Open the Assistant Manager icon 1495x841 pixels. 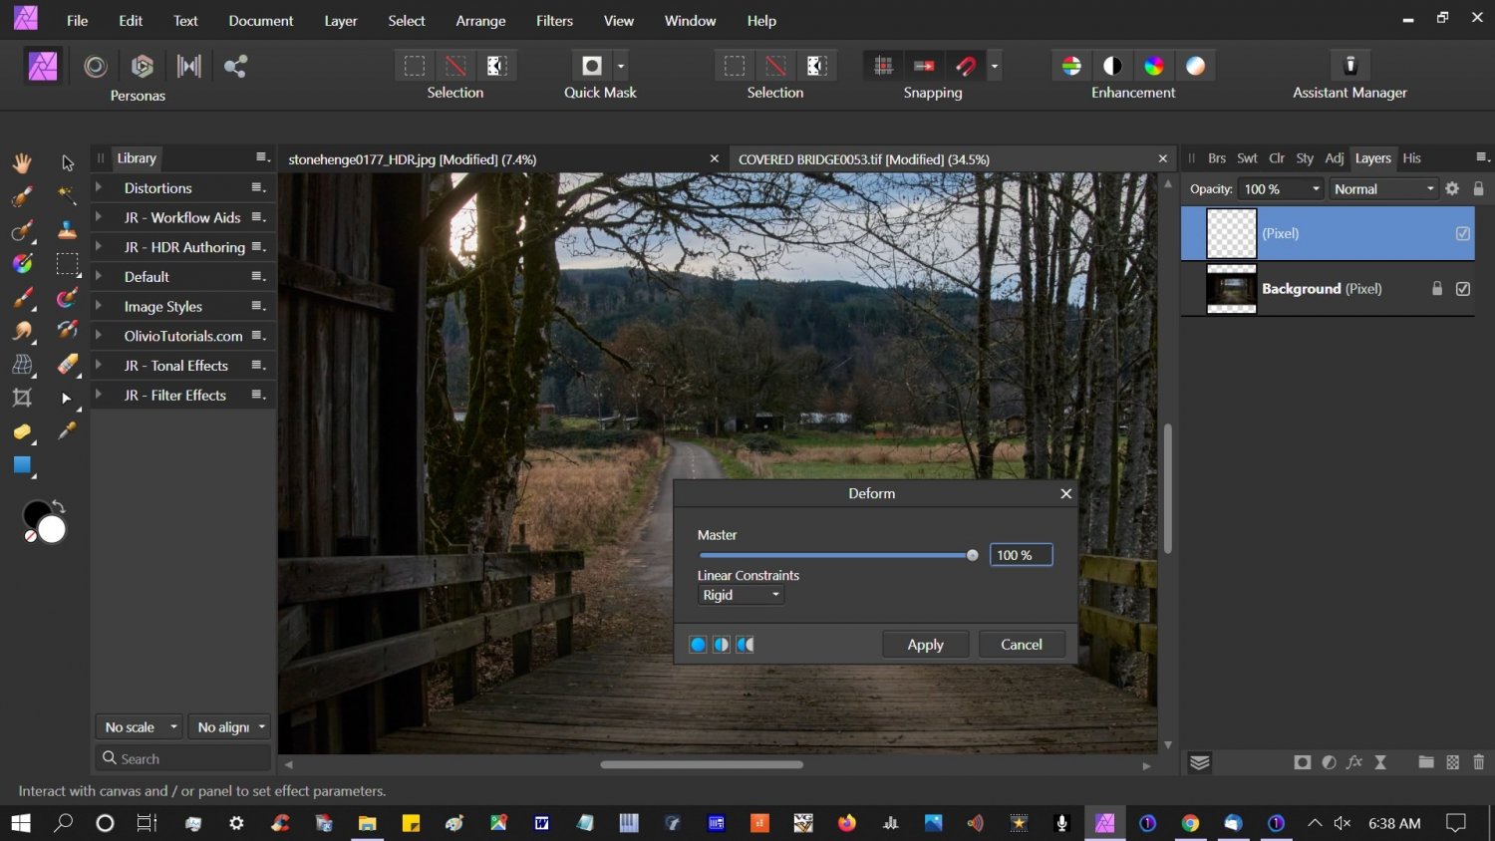(x=1350, y=66)
